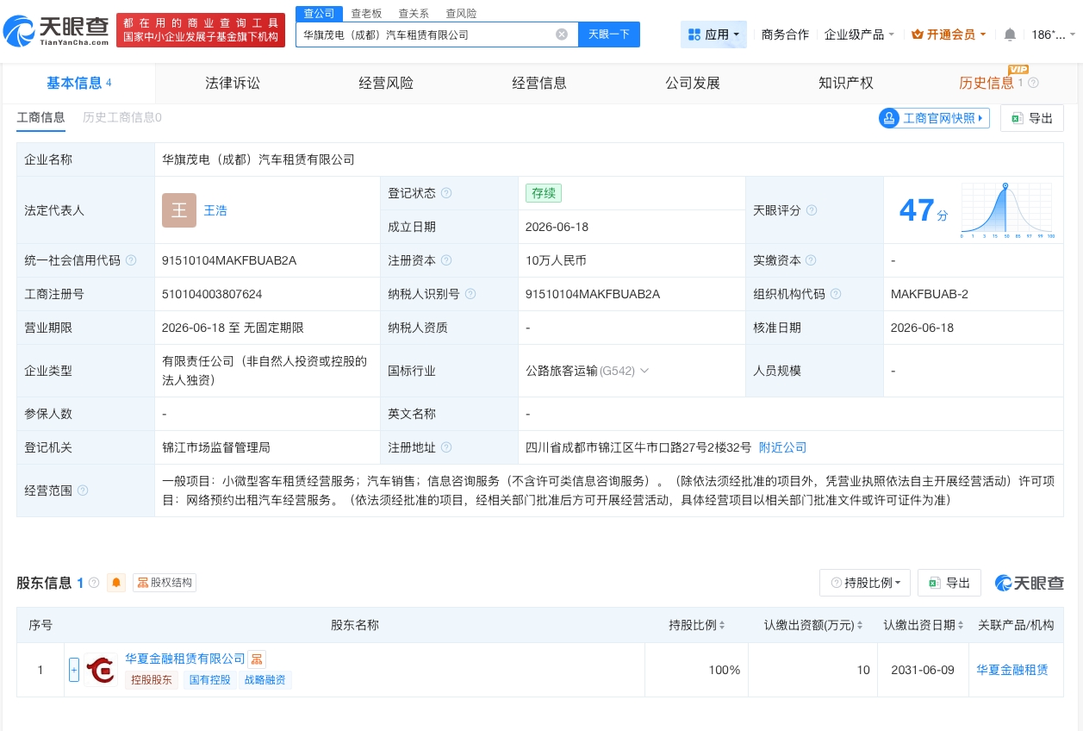Click the 战略融资 tag
1083x731 pixels.
(x=265, y=680)
